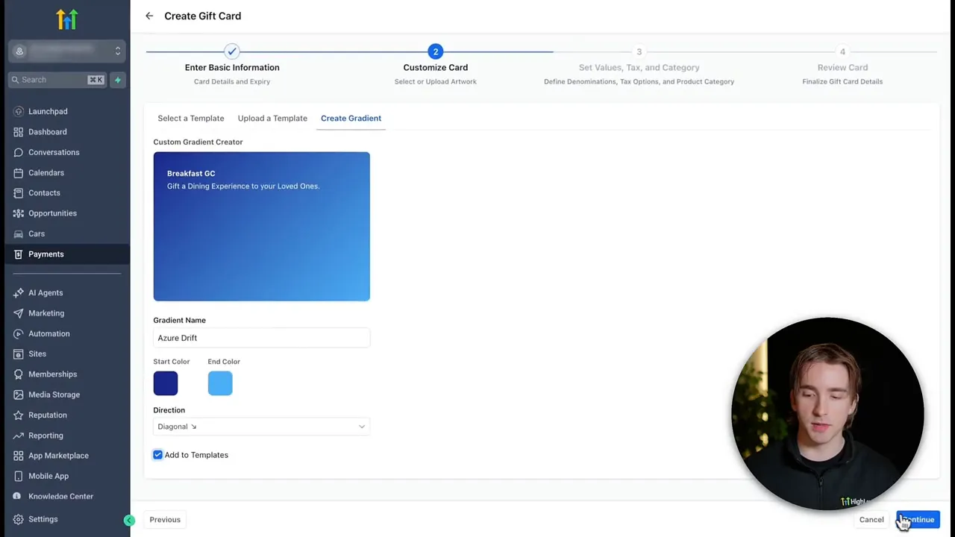Collapse the sidebar using the green arrow
This screenshot has width=955, height=537.
tap(129, 520)
